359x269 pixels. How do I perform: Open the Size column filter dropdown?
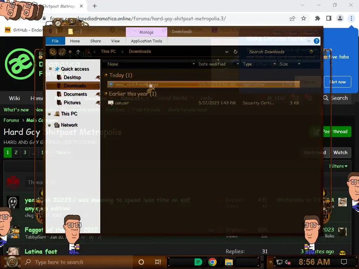click(299, 64)
